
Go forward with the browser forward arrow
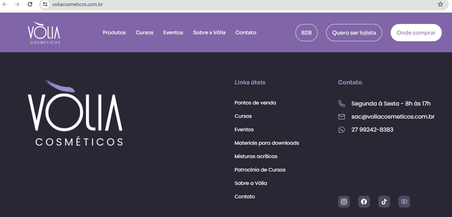(x=17, y=4)
